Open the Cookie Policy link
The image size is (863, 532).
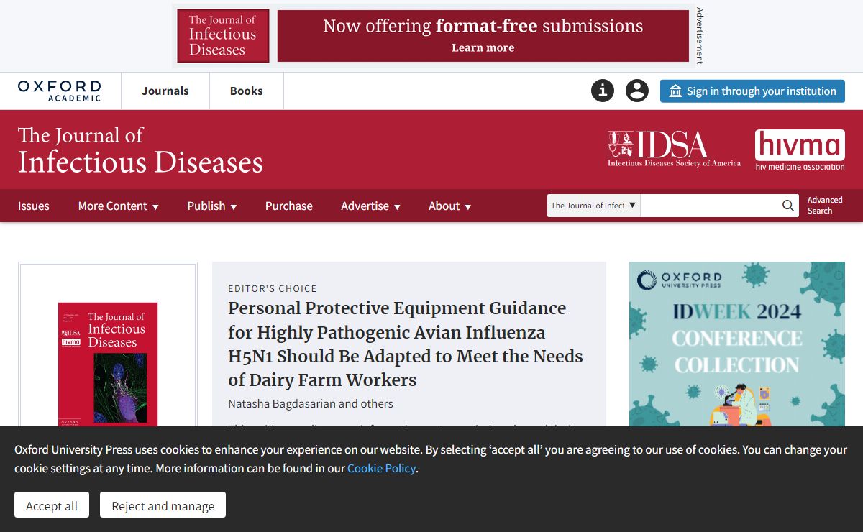point(381,468)
